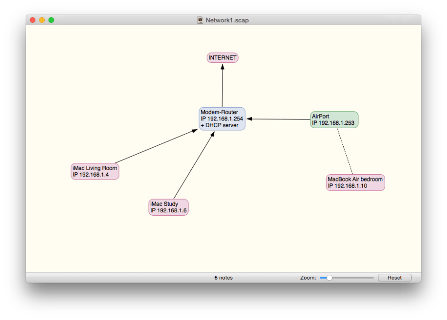The image size is (447, 320).
Task: Click the 6 notes counter in status bar
Action: [x=223, y=278]
